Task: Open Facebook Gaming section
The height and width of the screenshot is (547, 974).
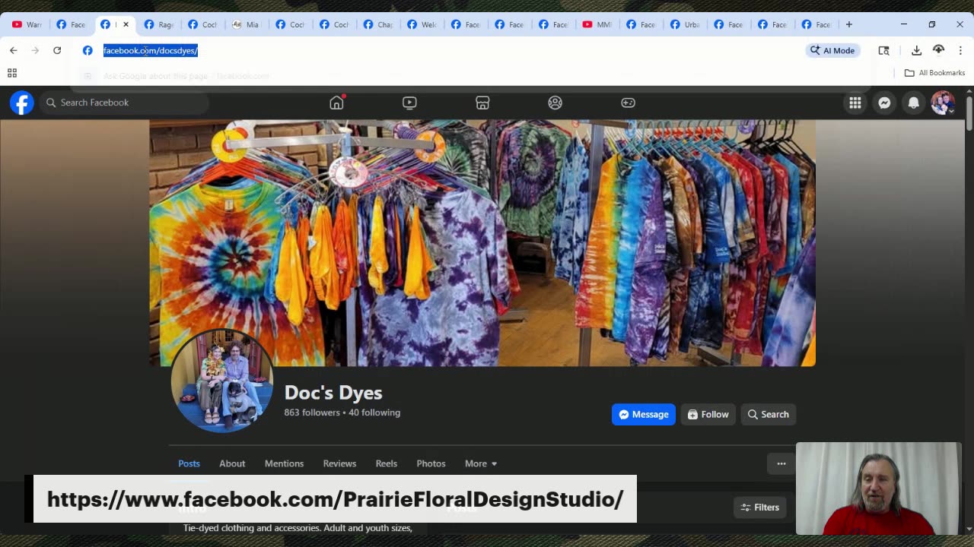Action: pyautogui.click(x=629, y=103)
